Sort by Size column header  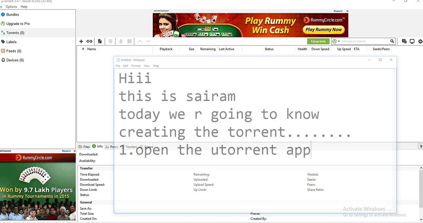pos(191,49)
